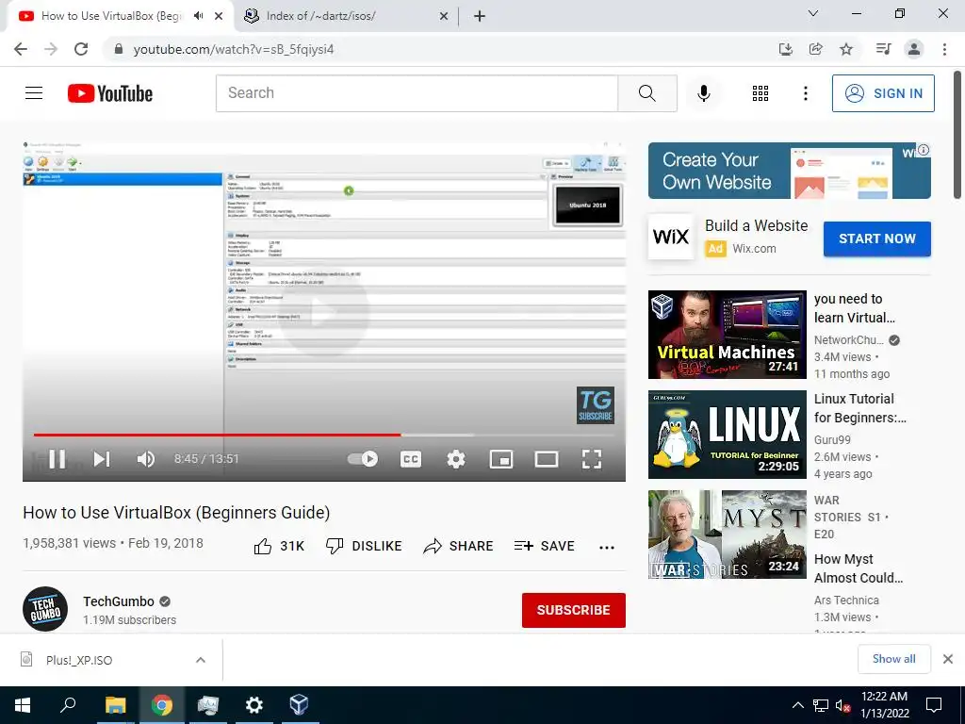965x724 pixels.
Task: Click the TG subscribe watermark in video
Action: coord(596,405)
